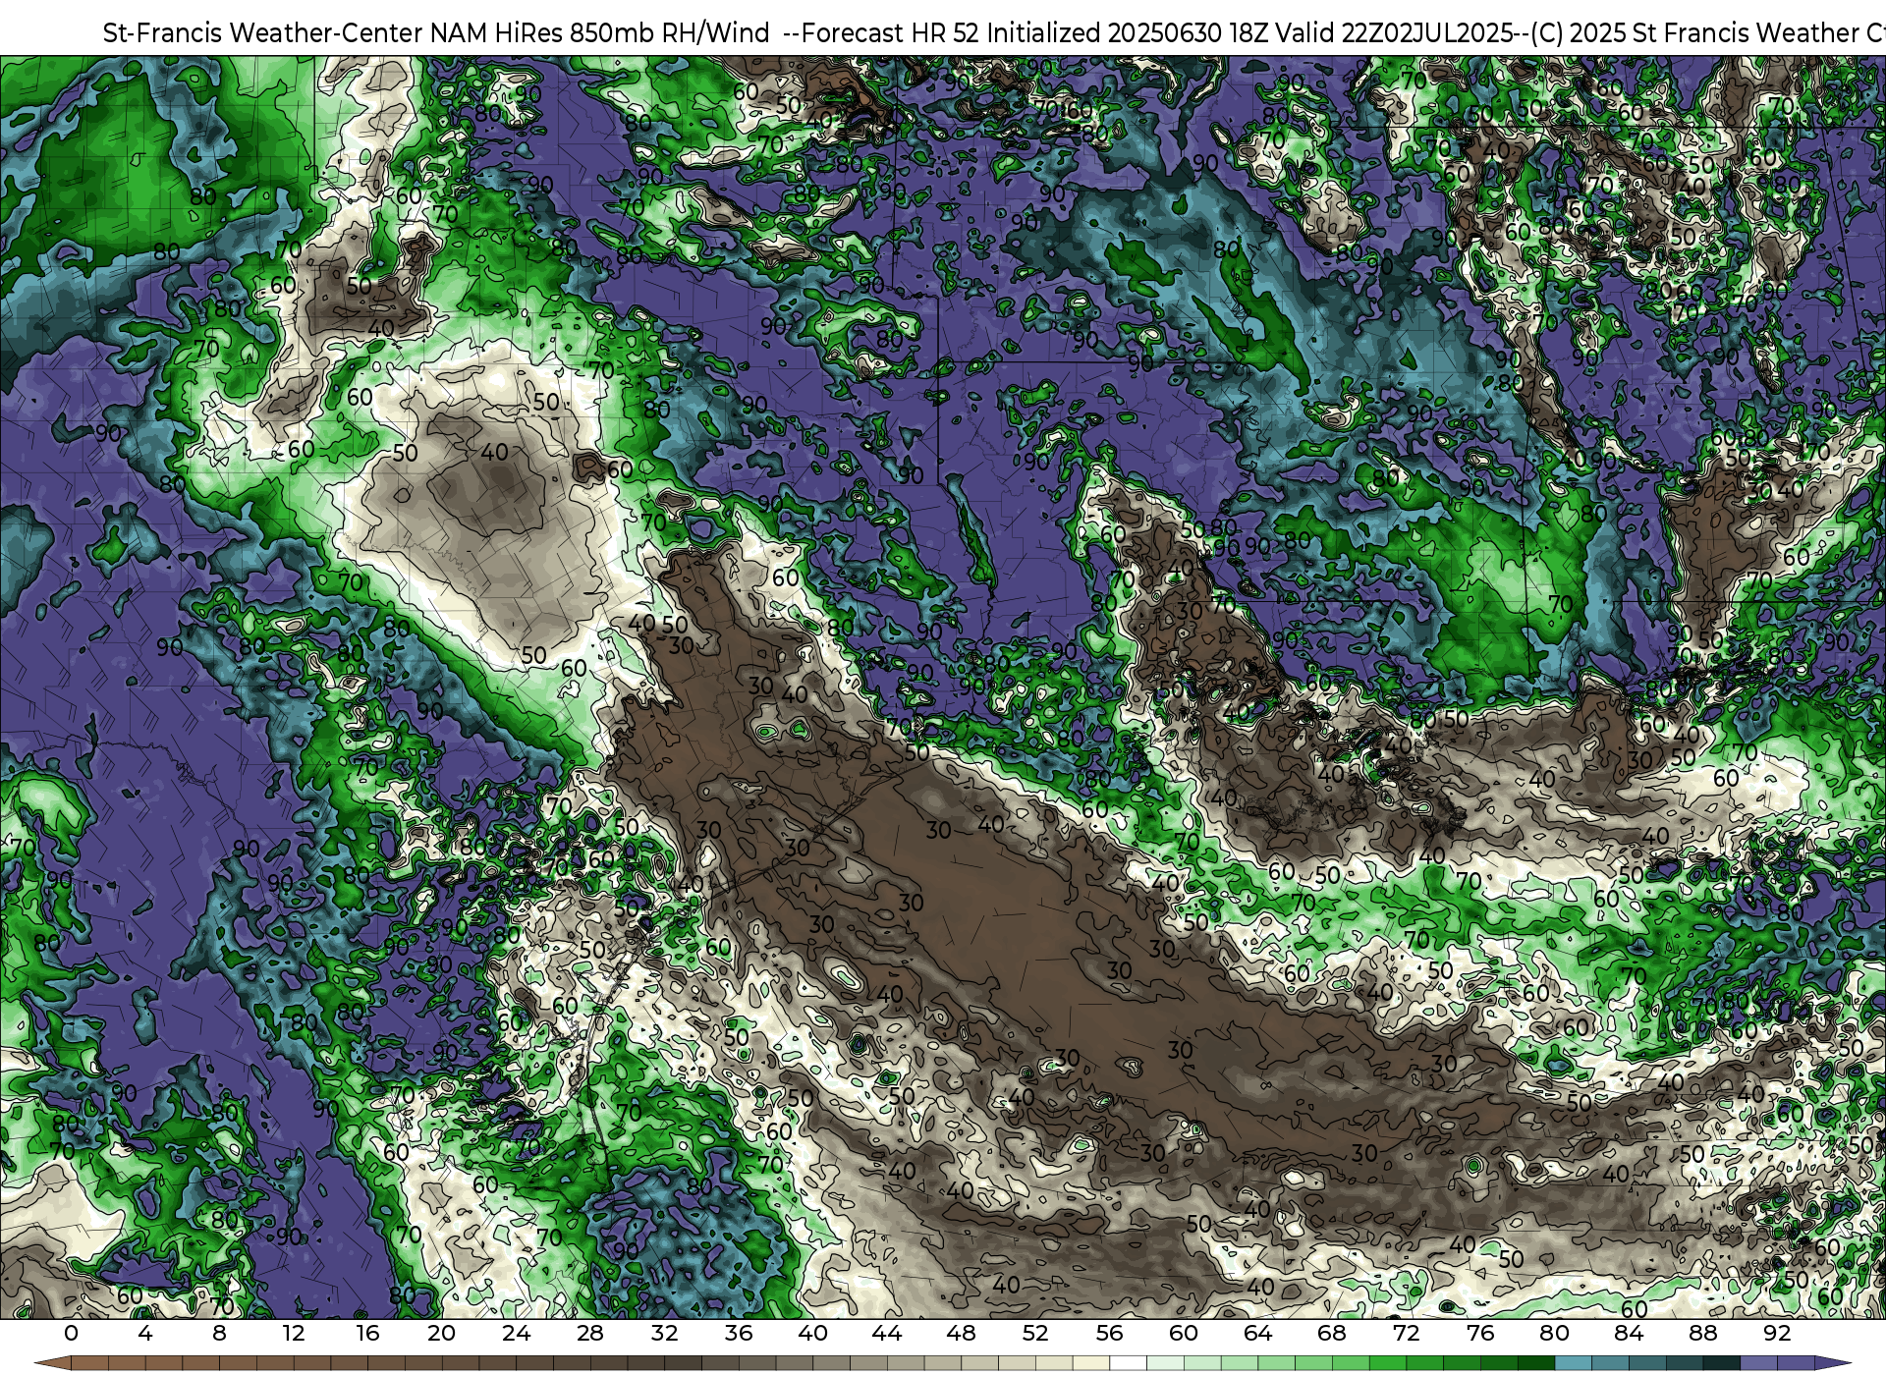1886x1375 pixels.
Task: Click the legend tick label '92'
Action: coord(1777,1334)
